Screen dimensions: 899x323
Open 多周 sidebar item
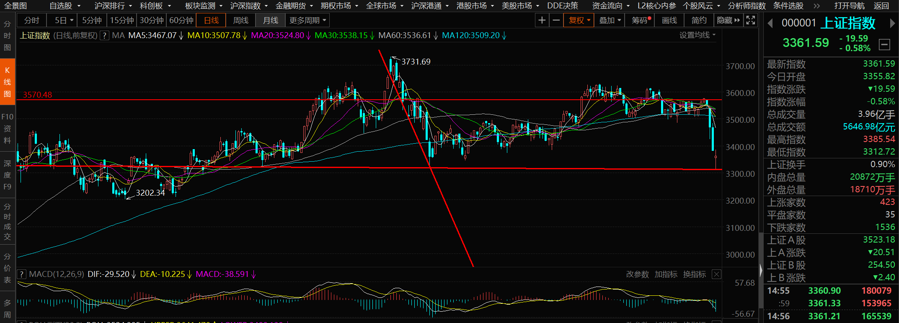pyautogui.click(x=7, y=309)
